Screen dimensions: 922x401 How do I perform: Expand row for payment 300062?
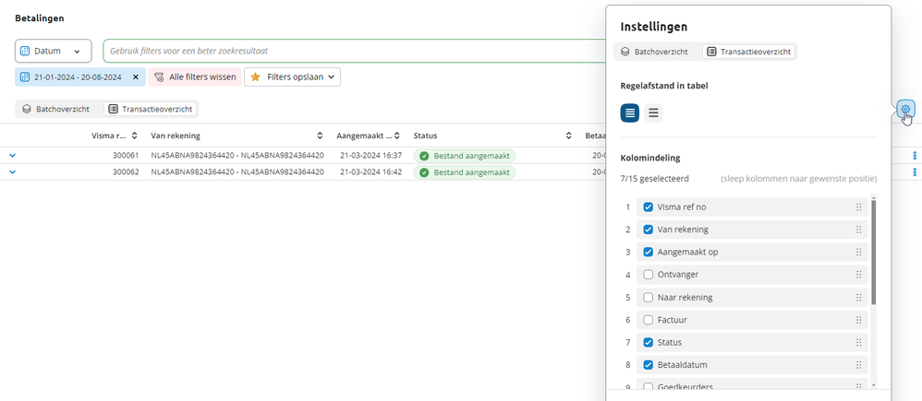pyautogui.click(x=12, y=172)
